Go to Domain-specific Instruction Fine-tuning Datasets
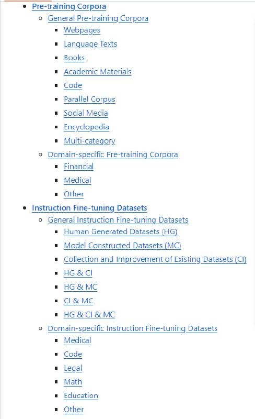 133,328
